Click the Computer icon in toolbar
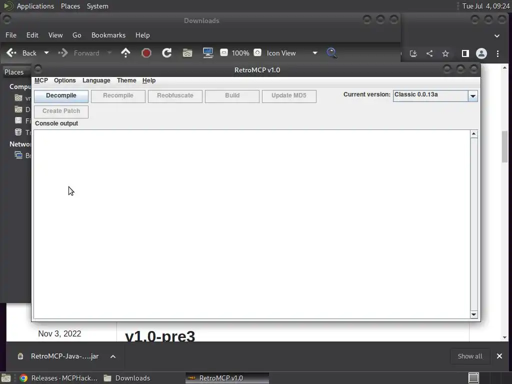 tap(208, 53)
